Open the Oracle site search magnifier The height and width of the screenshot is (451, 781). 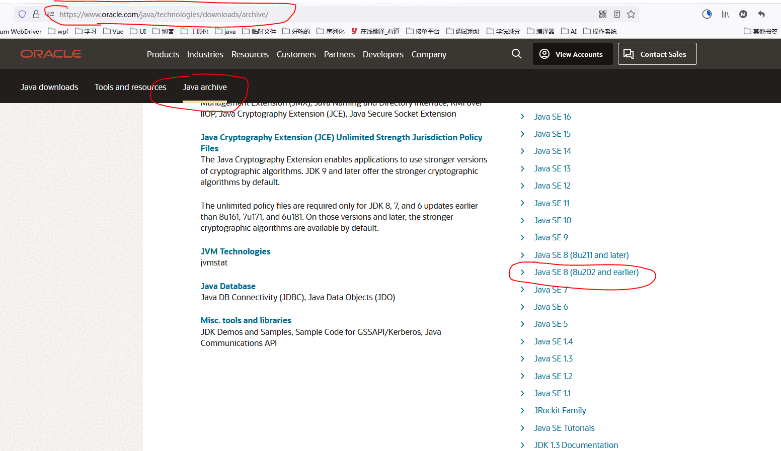click(517, 54)
